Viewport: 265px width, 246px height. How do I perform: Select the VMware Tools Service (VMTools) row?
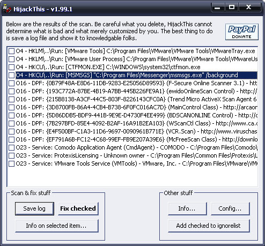pos(137,163)
